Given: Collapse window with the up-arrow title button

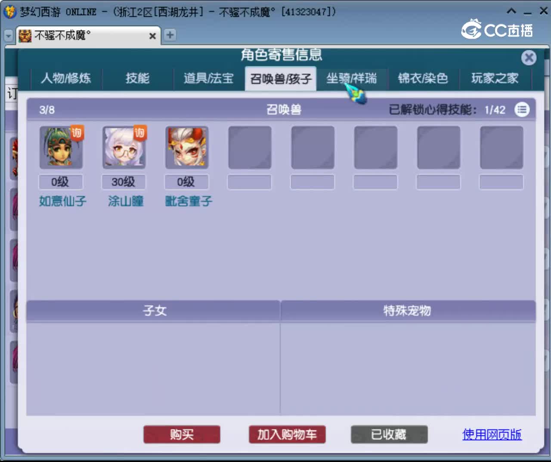Looking at the screenshot, I should click(x=511, y=11).
